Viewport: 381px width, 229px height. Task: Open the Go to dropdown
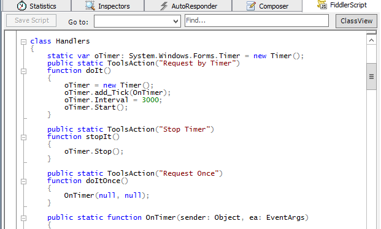click(137, 21)
